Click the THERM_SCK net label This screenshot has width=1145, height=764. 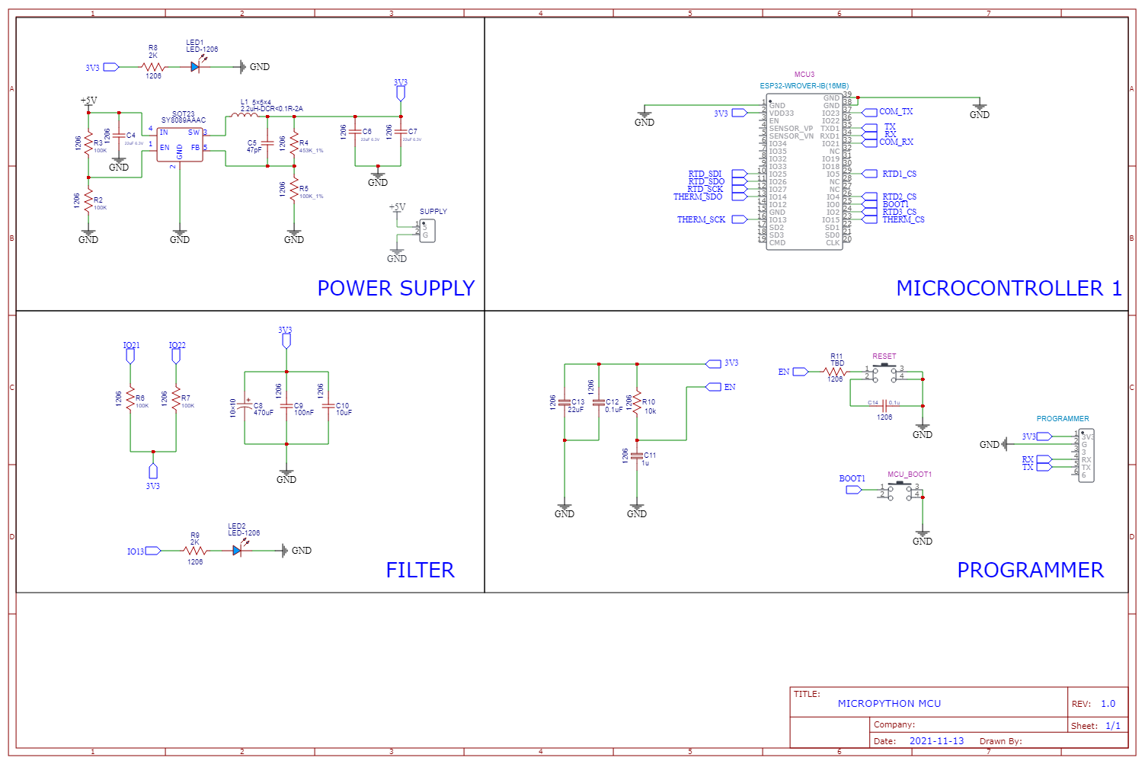pyautogui.click(x=701, y=219)
